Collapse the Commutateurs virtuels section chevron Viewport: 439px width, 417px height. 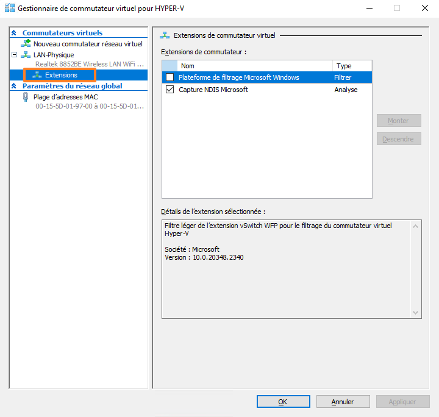[14, 33]
